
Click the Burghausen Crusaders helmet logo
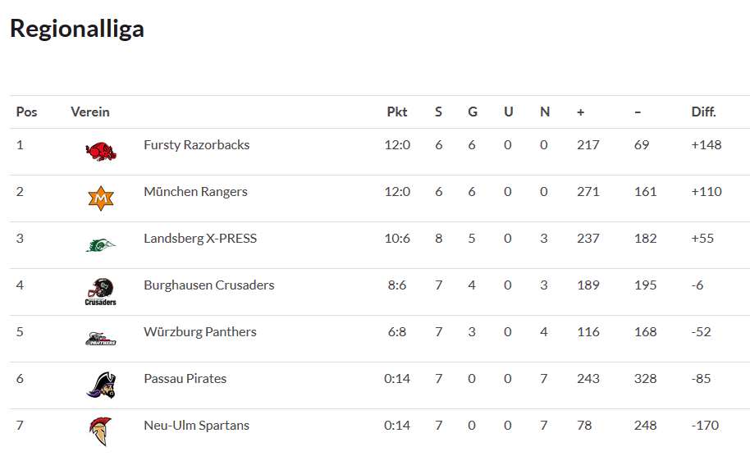(101, 291)
